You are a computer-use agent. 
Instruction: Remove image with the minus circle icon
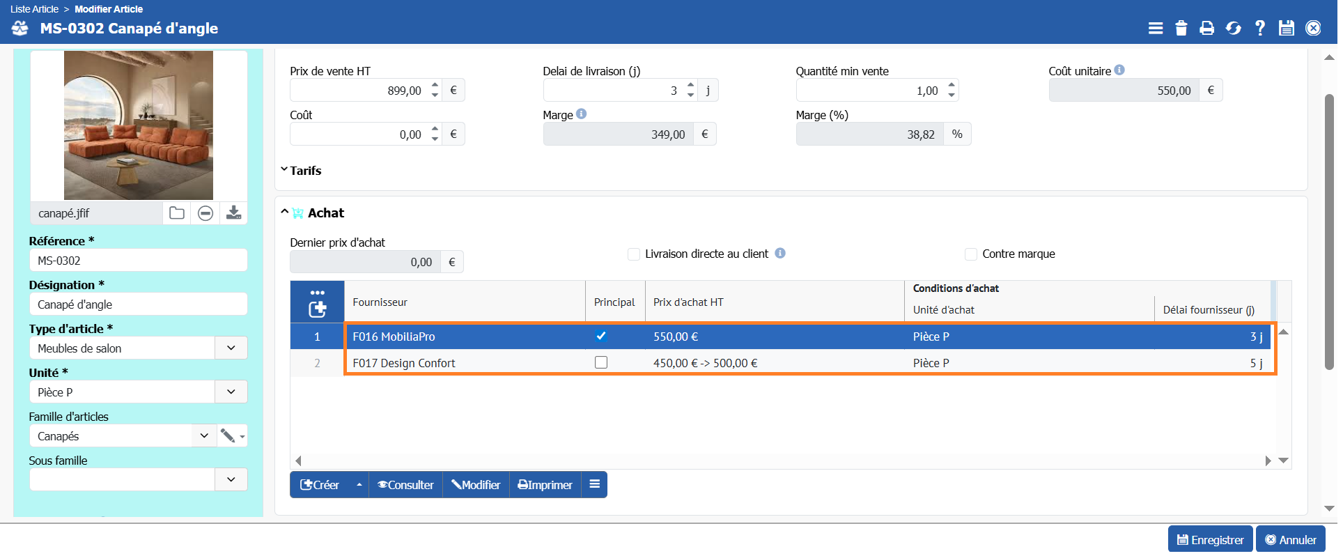click(x=205, y=213)
